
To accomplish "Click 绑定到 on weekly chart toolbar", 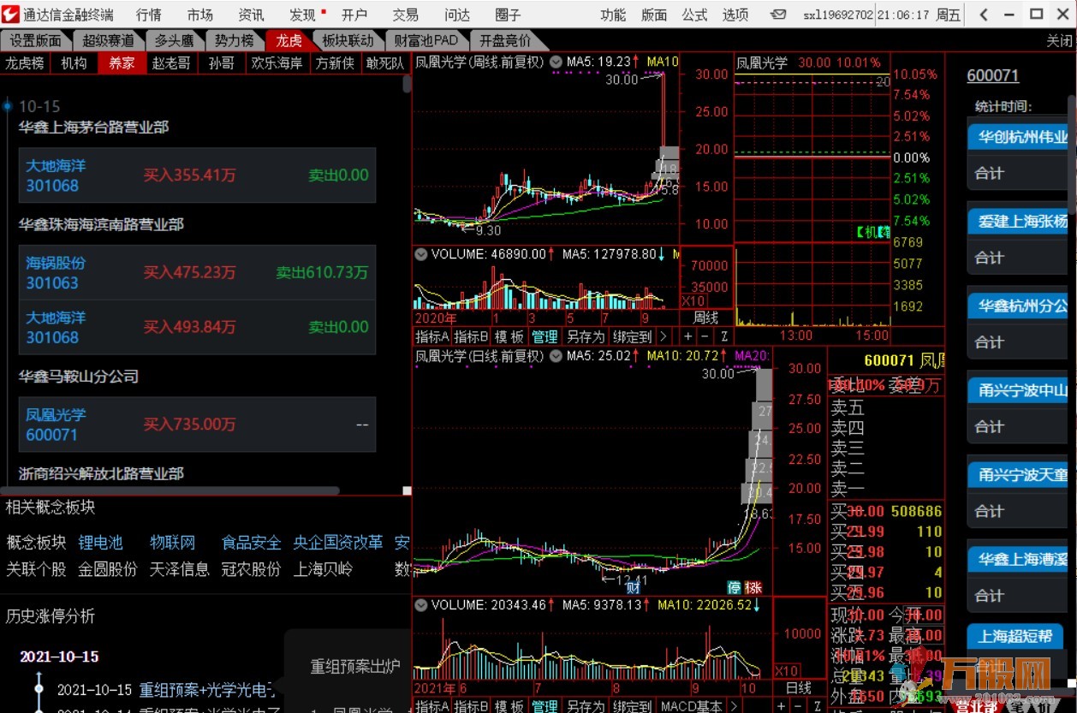I will pyautogui.click(x=633, y=336).
